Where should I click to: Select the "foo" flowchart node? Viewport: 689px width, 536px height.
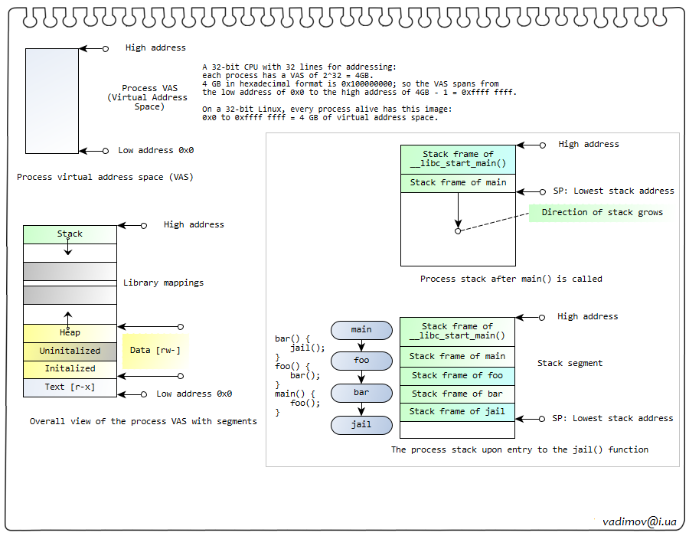click(x=361, y=361)
